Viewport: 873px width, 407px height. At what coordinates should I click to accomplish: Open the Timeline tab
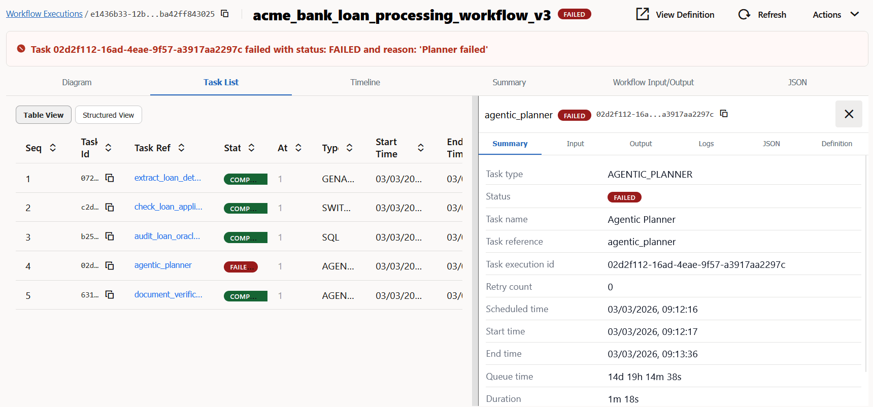coord(365,82)
